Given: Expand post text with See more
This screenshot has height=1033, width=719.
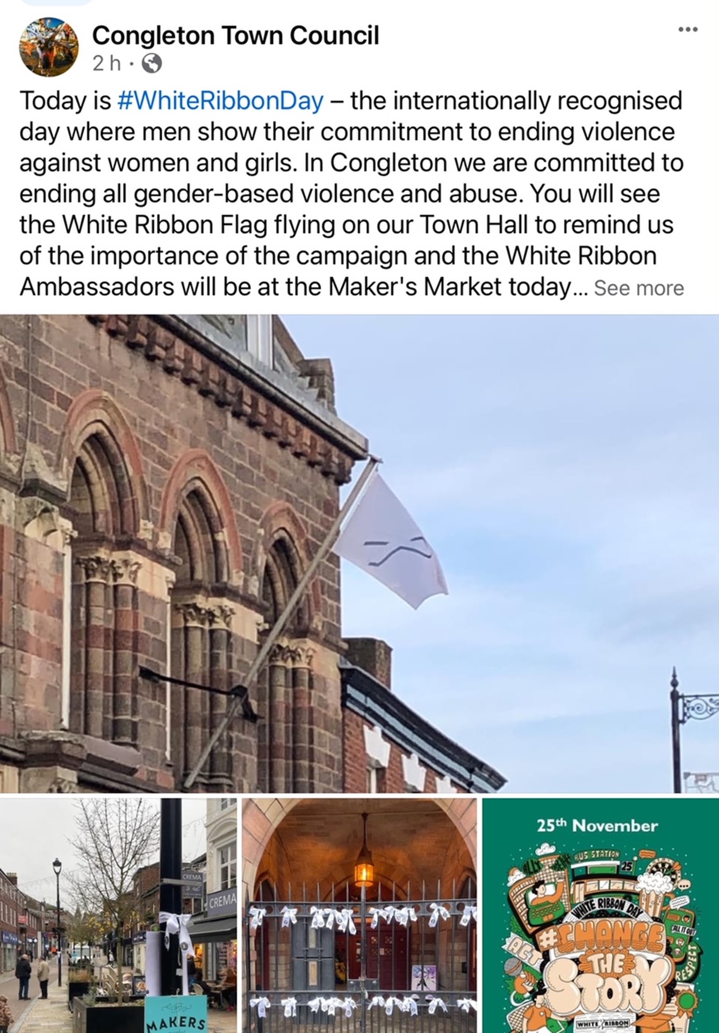Looking at the screenshot, I should point(639,288).
